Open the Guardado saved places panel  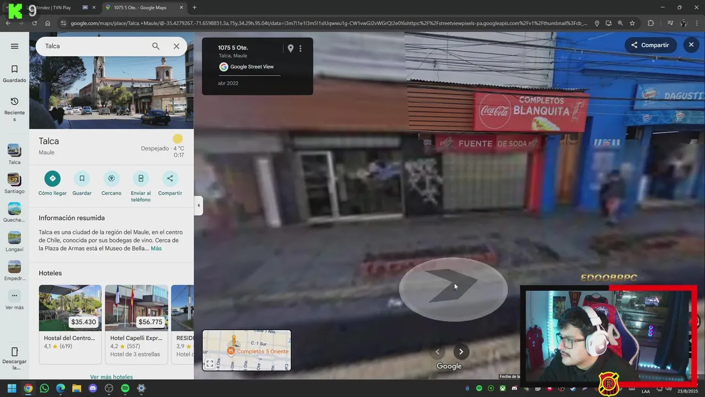(x=14, y=74)
